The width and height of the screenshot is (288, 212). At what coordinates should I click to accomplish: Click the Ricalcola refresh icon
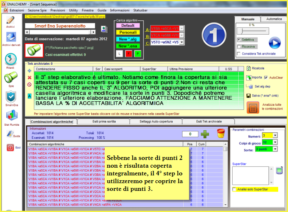(248, 68)
